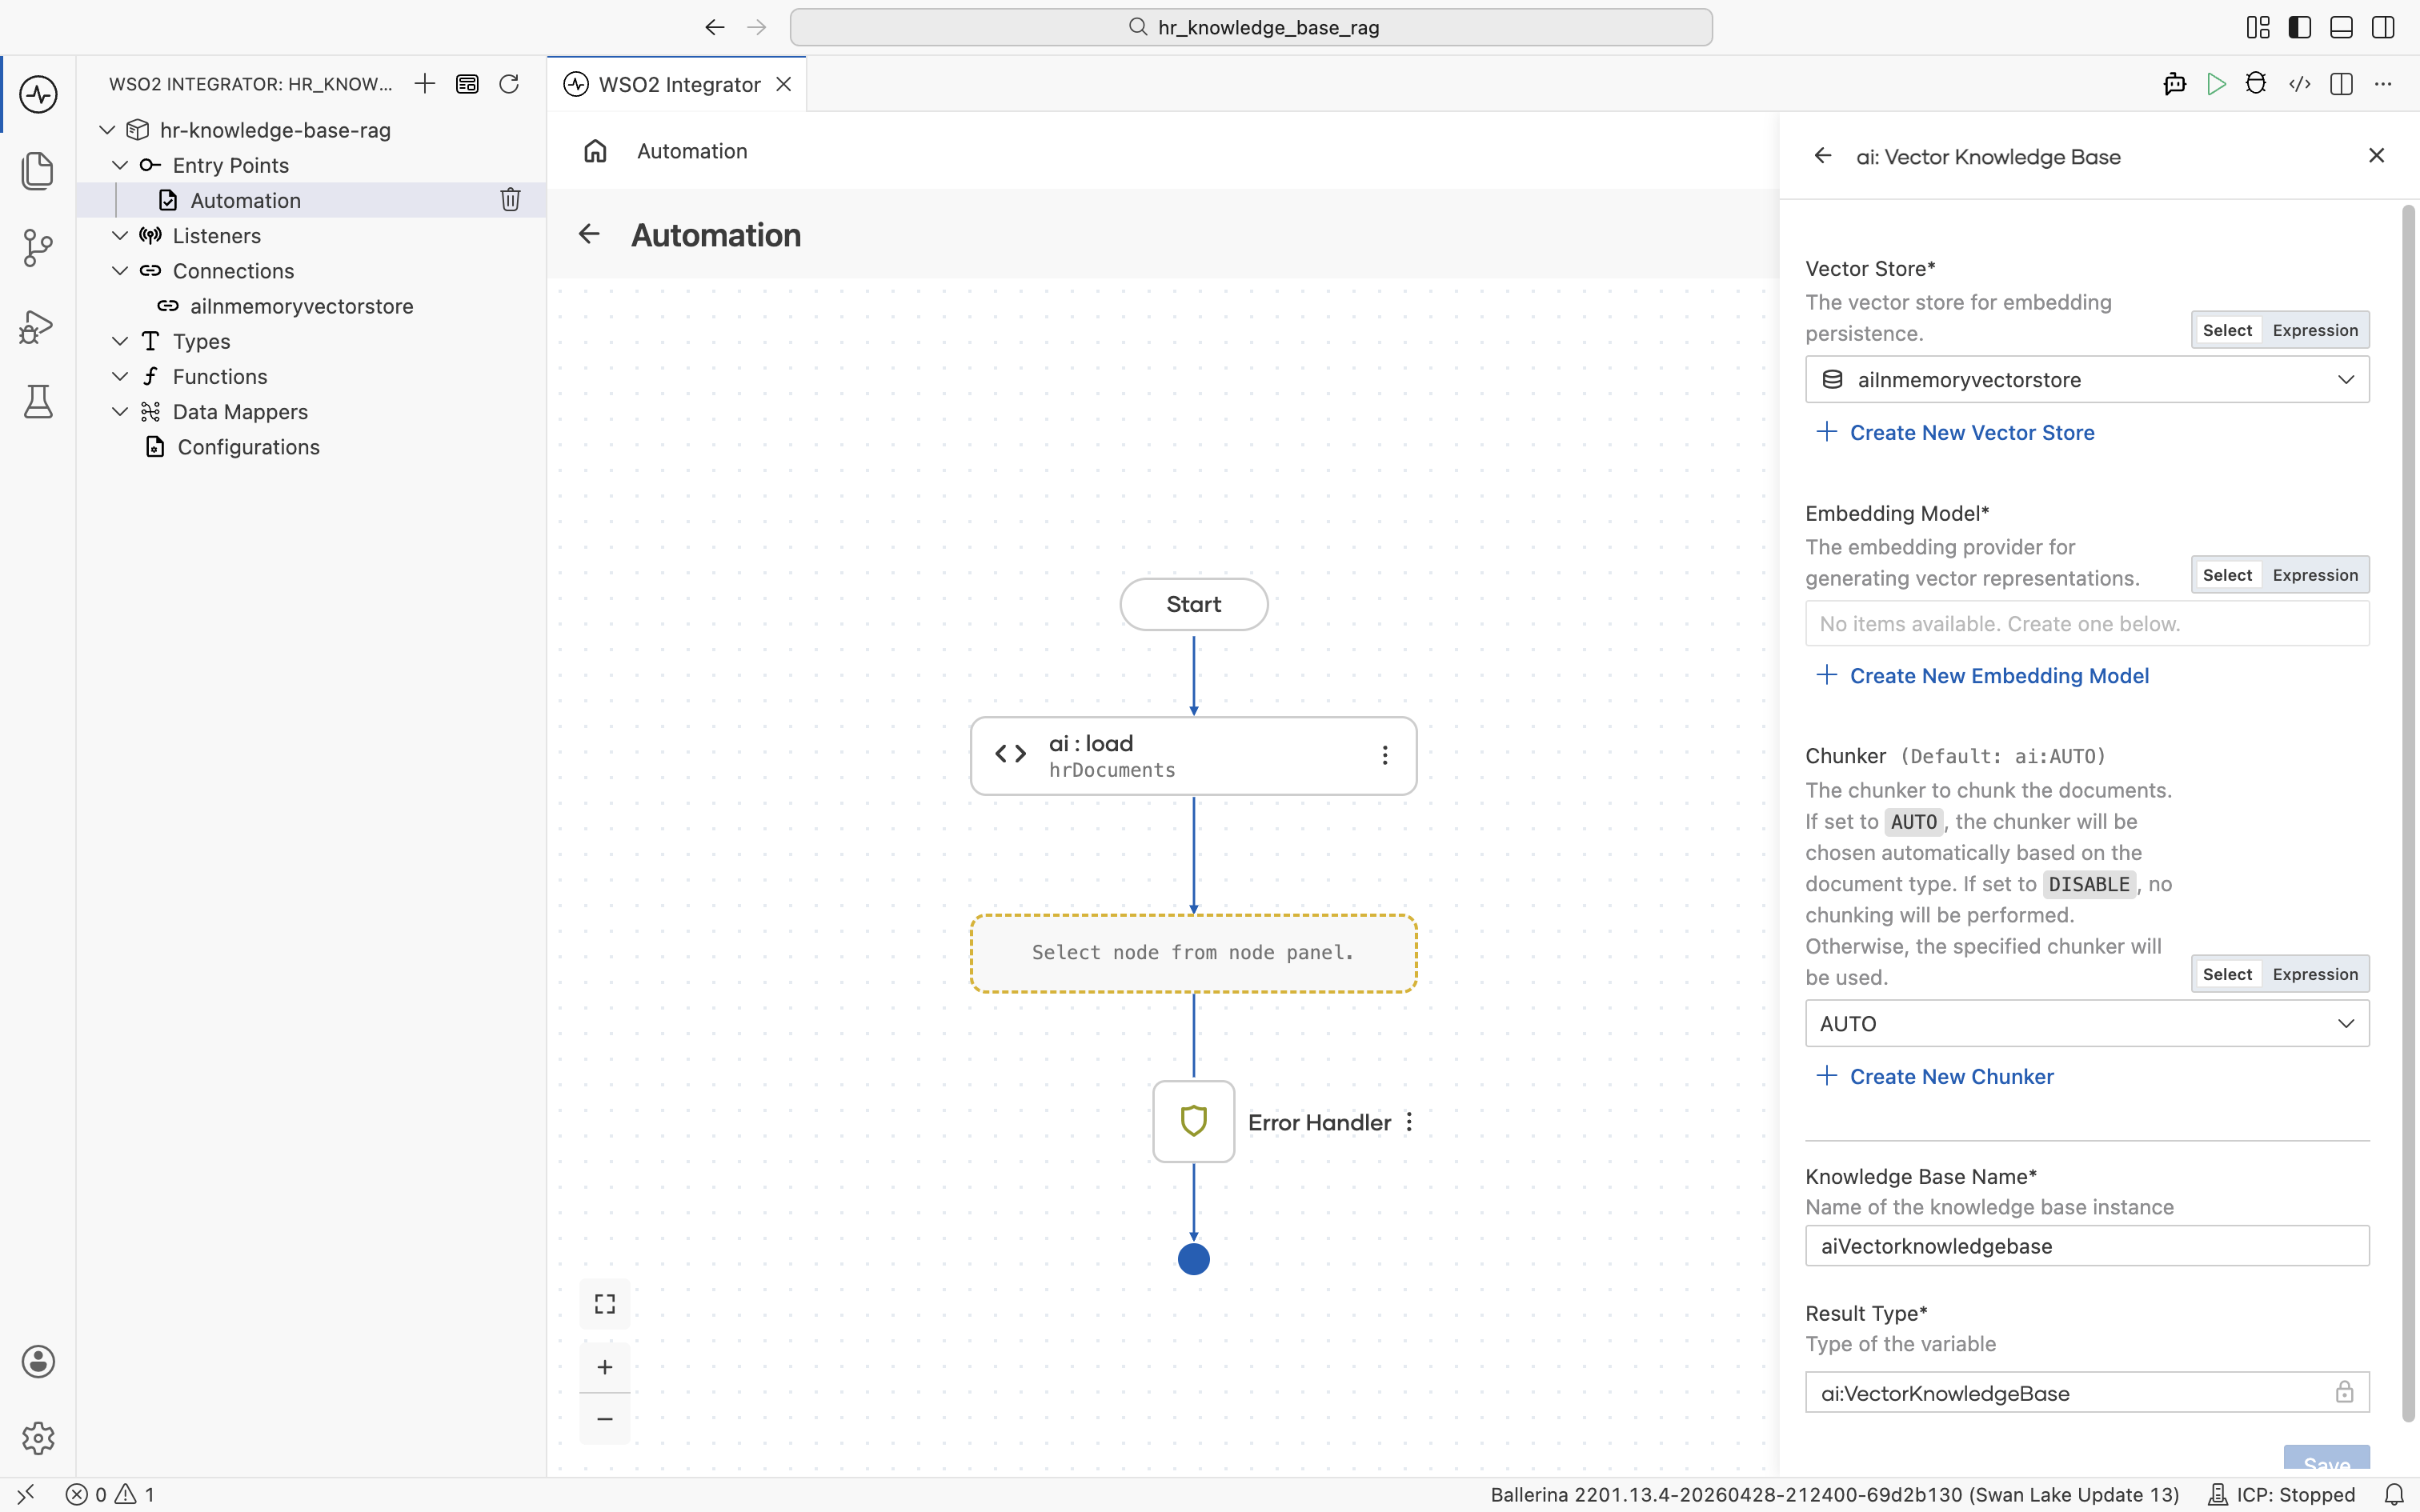
Task: Open the Vector Store dropdown
Action: (x=2087, y=380)
